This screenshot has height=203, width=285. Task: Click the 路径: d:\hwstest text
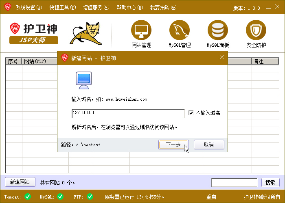(81, 145)
